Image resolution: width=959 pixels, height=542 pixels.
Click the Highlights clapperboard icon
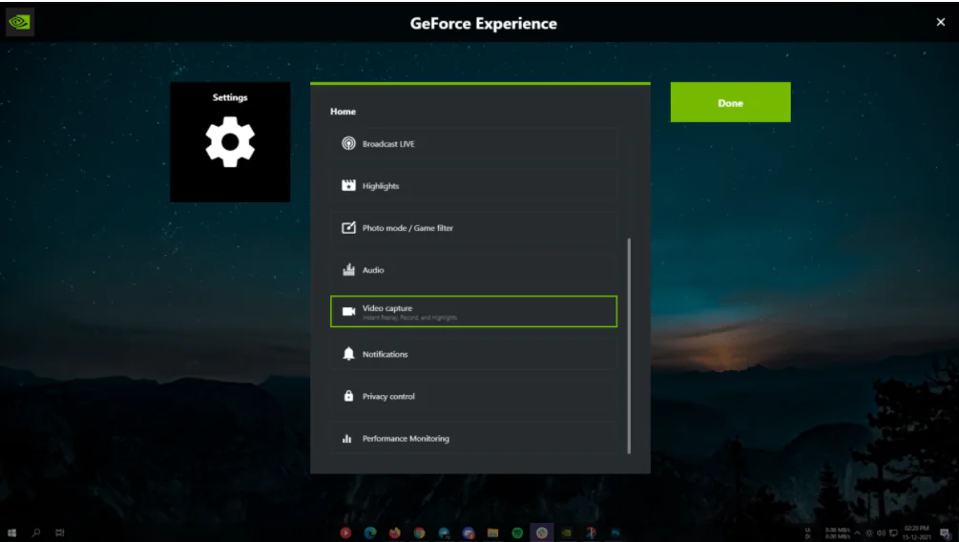[x=348, y=186]
